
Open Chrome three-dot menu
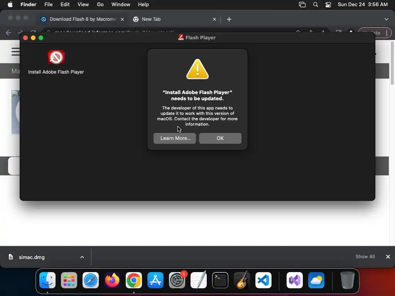pos(387,33)
